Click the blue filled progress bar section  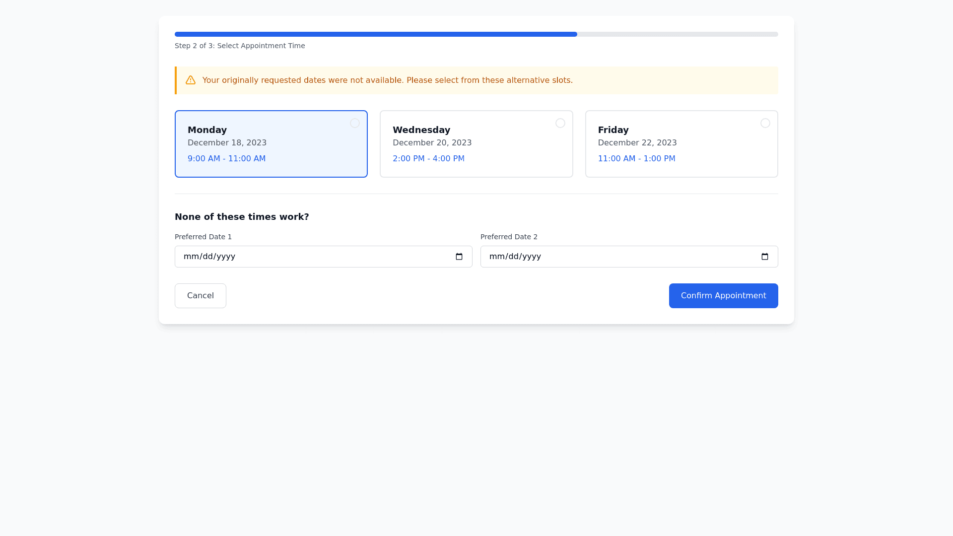tap(375, 34)
